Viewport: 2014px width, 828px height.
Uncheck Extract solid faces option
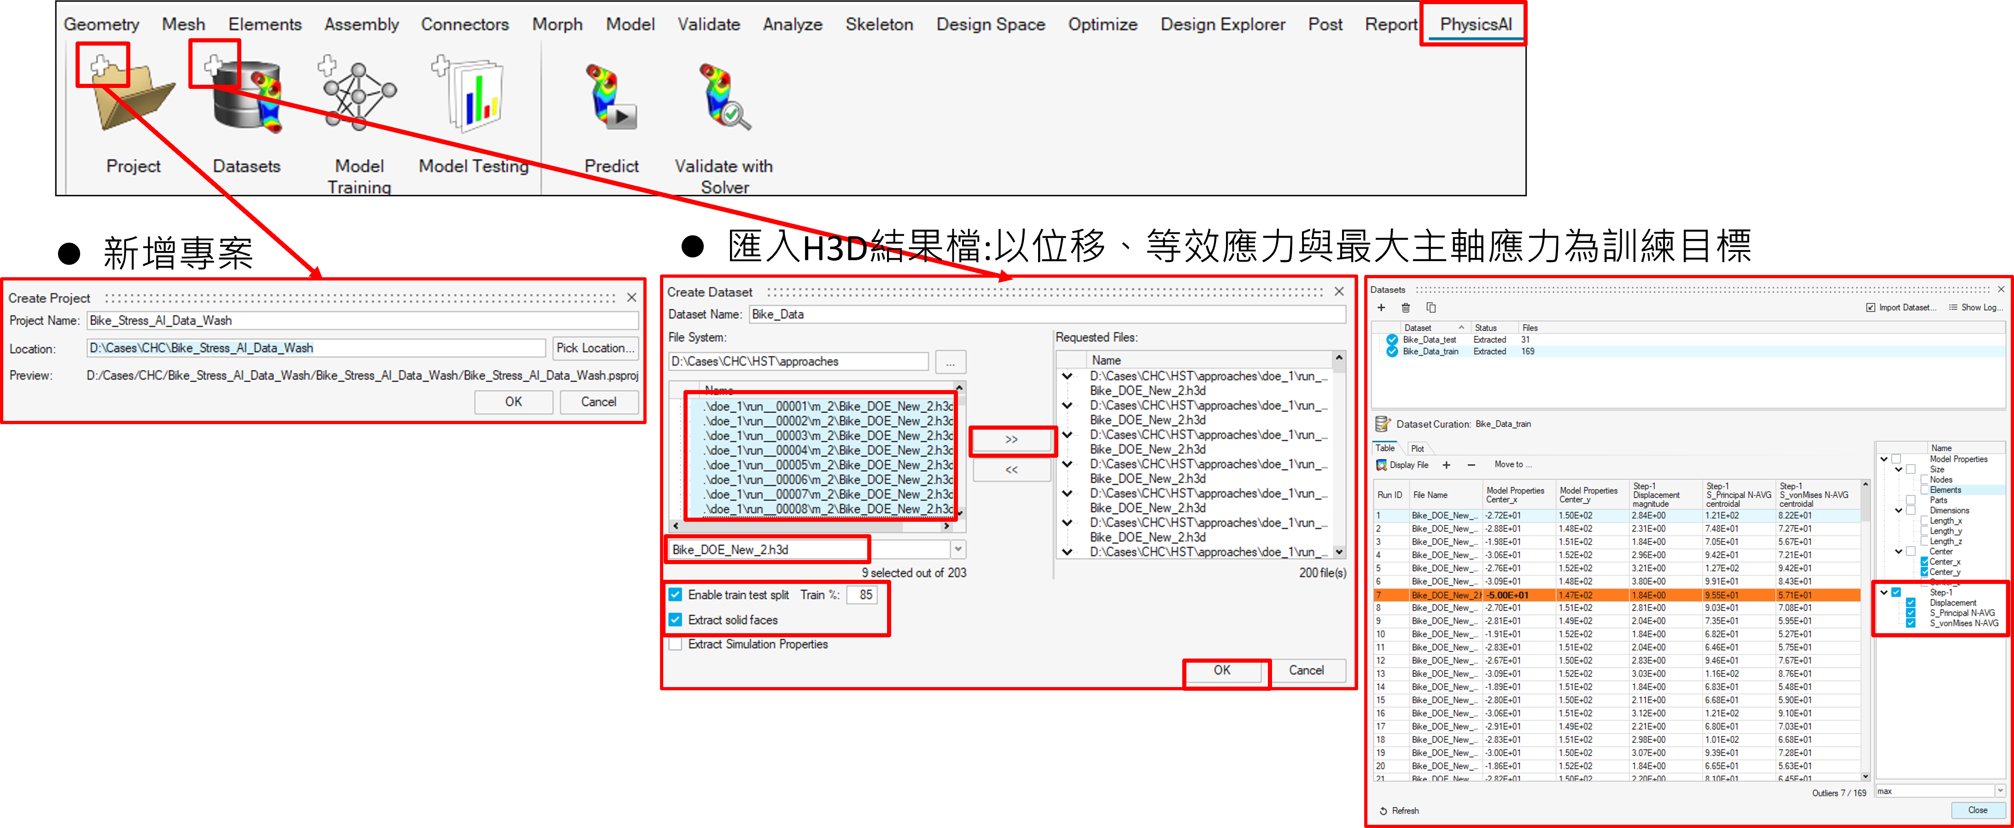(x=676, y=620)
